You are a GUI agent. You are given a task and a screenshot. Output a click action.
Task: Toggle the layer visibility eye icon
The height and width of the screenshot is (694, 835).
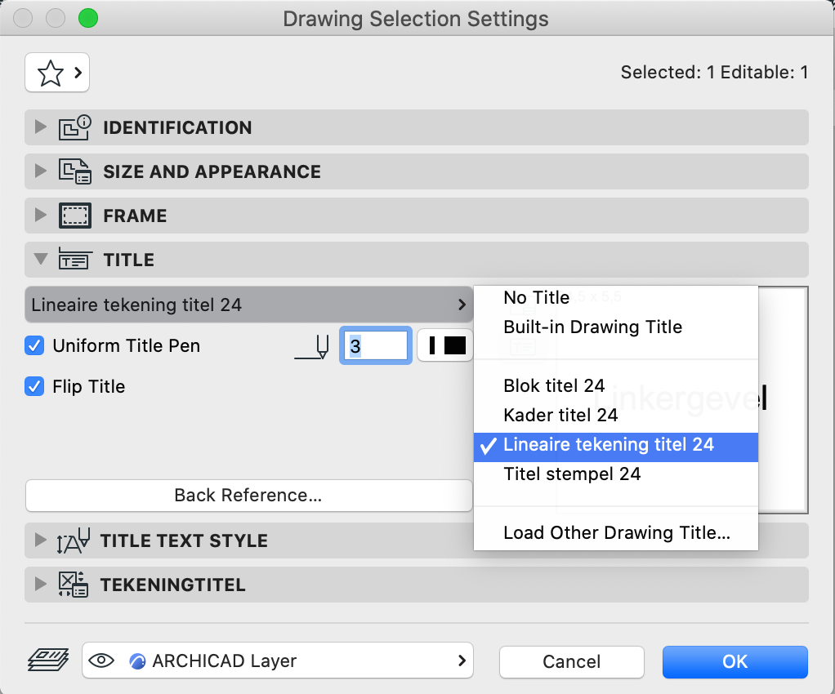pyautogui.click(x=101, y=661)
